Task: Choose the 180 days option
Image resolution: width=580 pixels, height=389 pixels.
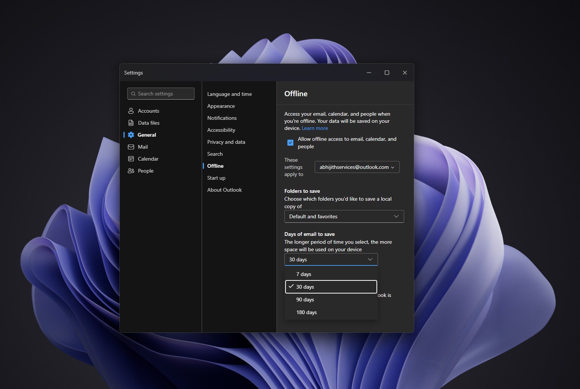Action: (x=331, y=312)
